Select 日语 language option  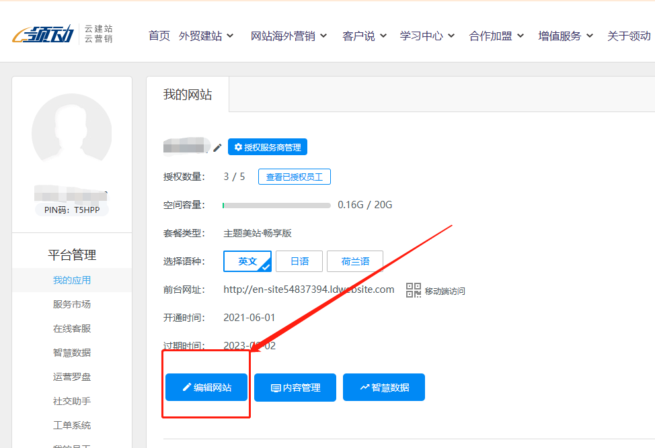[299, 261]
